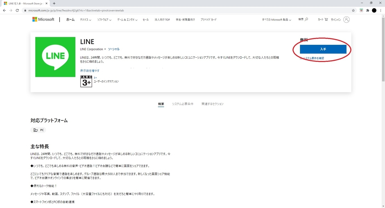385x208 pixels.
Task: Click the ユーザーのインタラクション text
Action: pyautogui.click(x=106, y=82)
